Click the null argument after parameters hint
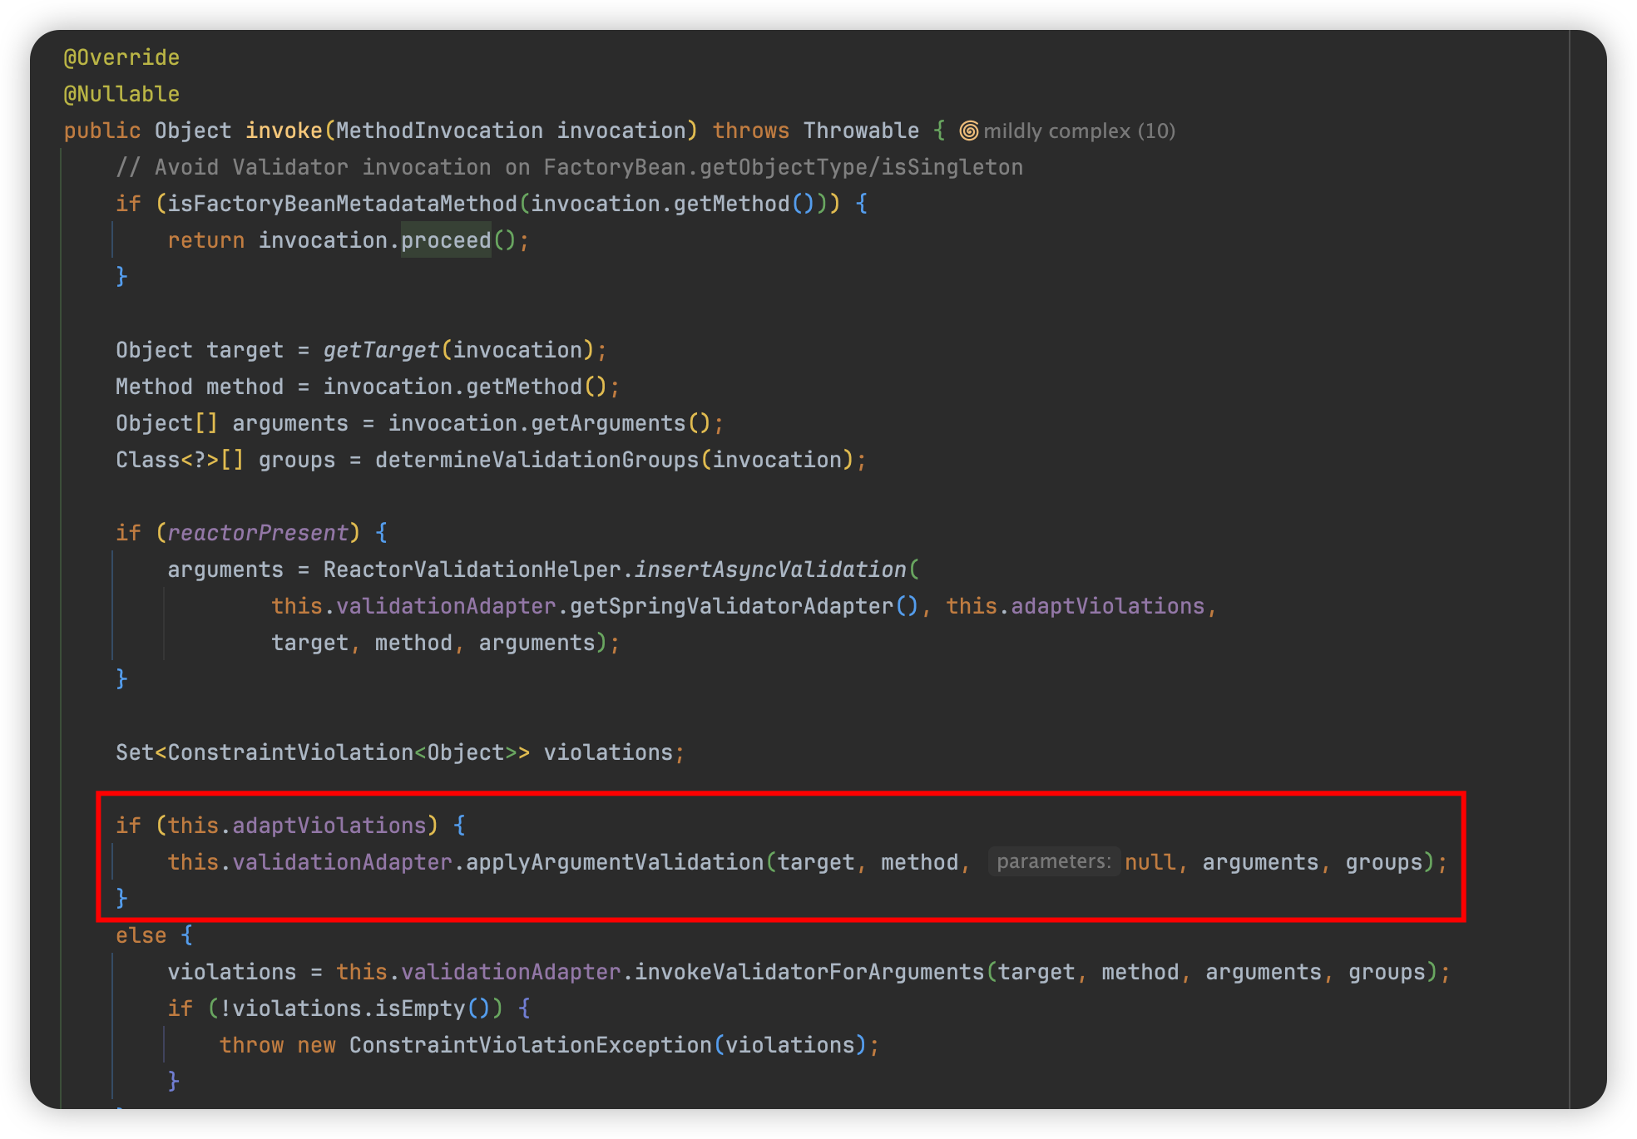 [x=1150, y=862]
